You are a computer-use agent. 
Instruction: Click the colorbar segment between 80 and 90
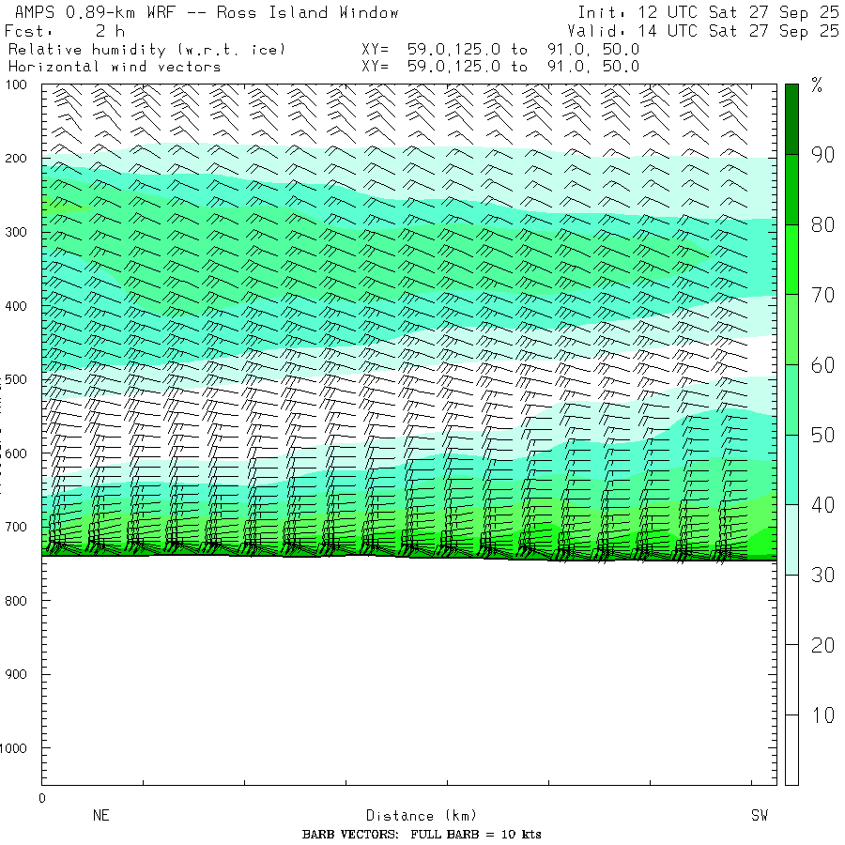tap(791, 190)
